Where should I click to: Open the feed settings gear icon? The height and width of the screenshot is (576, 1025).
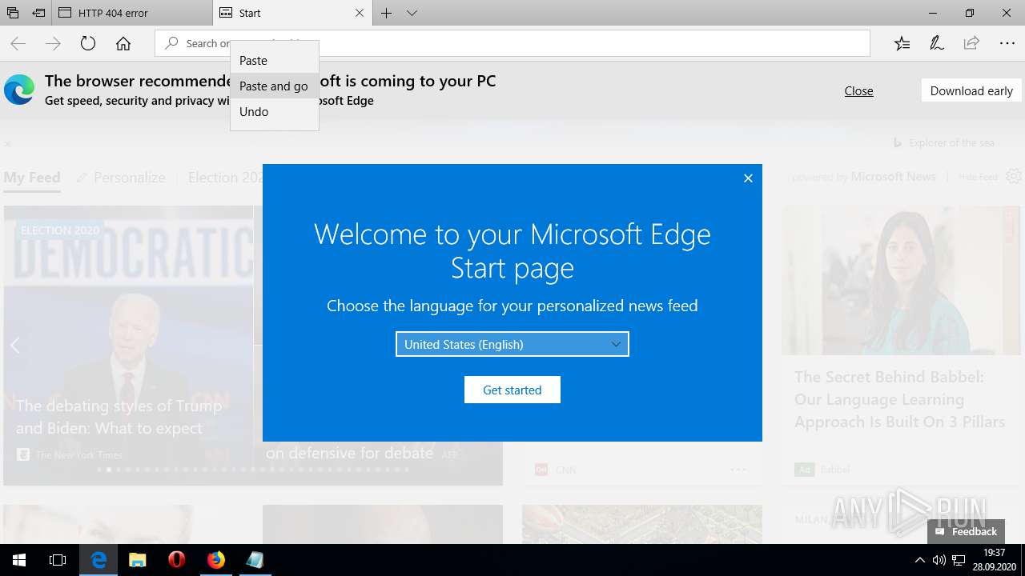[1014, 176]
